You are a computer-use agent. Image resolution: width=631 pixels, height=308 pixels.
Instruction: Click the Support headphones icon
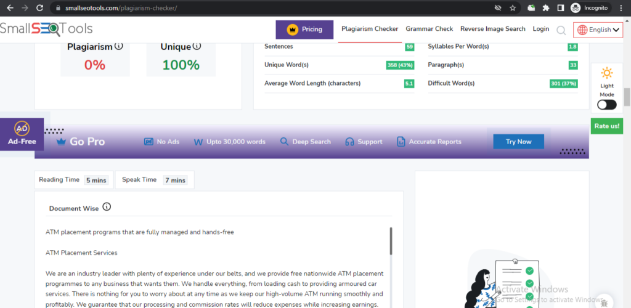(x=349, y=142)
